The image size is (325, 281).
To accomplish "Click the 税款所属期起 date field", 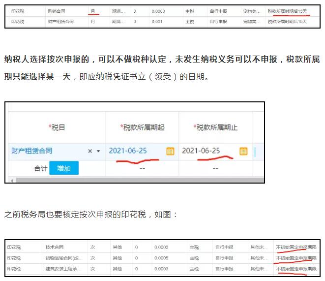I will pyautogui.click(x=142, y=151).
